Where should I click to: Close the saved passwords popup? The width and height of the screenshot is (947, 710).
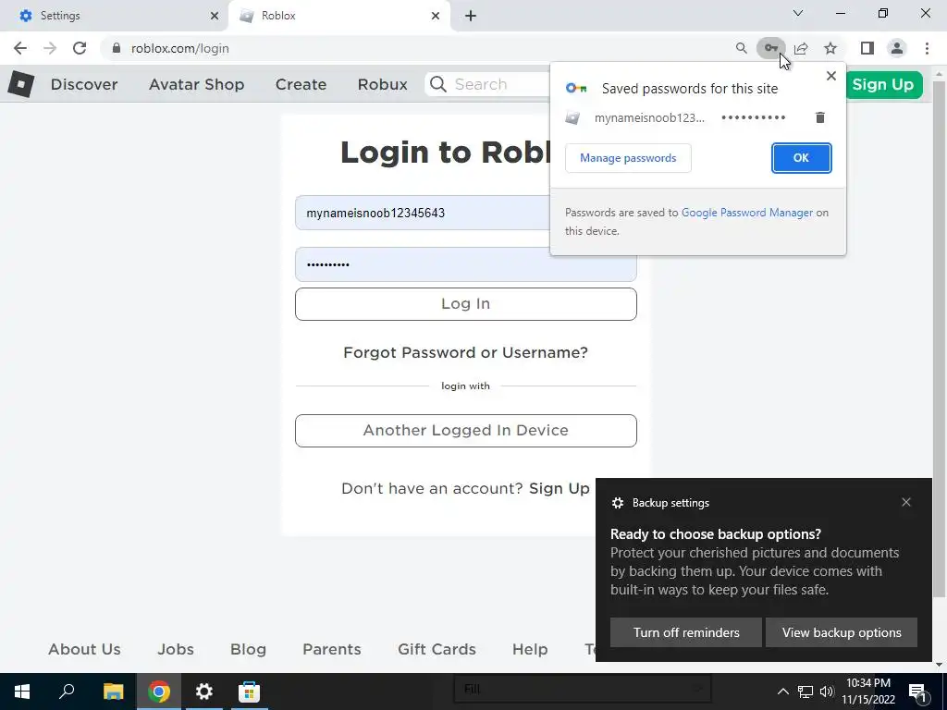[831, 76]
